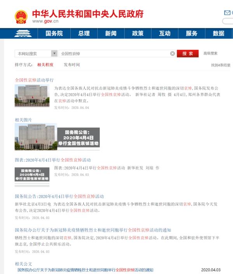Screen dimensions: 233x274
Task: Open the mail envelope icon at top right
Action: pyautogui.click(x=227, y=12)
